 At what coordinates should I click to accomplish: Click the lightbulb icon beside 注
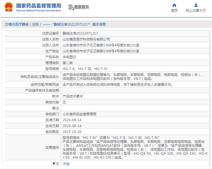[x=53, y=164]
